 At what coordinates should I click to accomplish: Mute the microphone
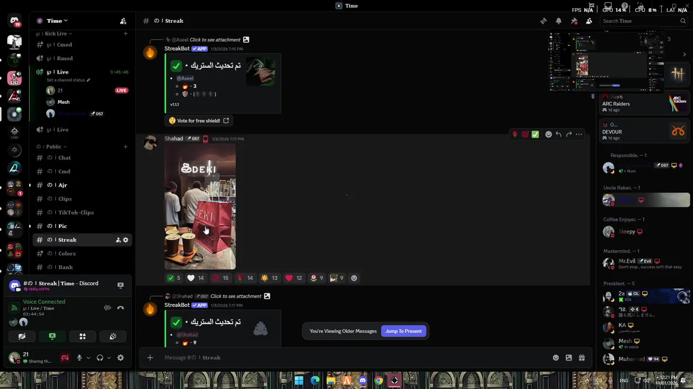point(80,358)
